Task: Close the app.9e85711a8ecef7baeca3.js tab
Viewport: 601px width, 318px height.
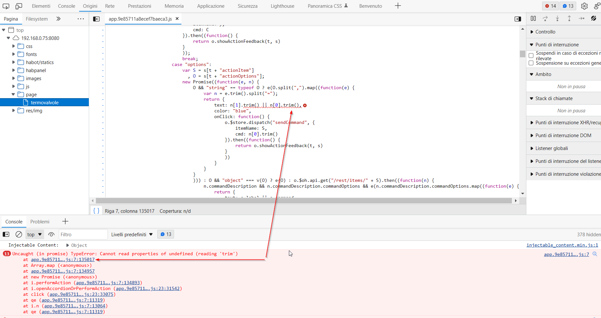Action: pos(177,19)
